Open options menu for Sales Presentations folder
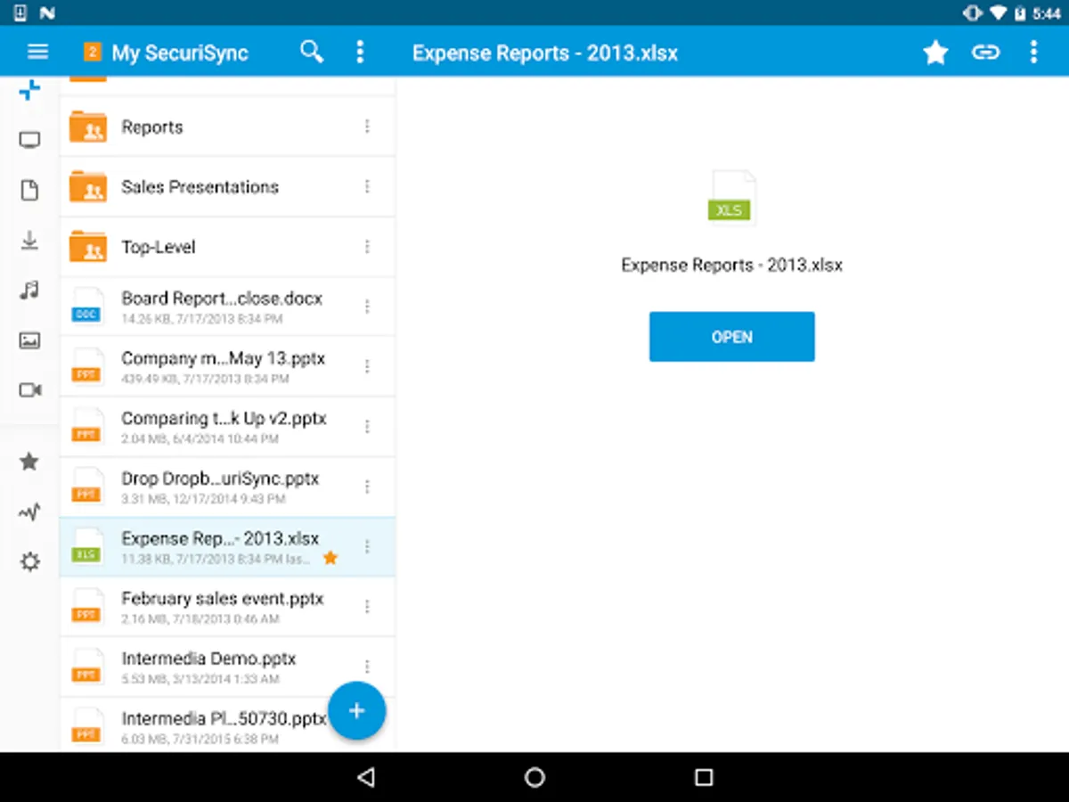Image resolution: width=1069 pixels, height=802 pixels. [367, 187]
